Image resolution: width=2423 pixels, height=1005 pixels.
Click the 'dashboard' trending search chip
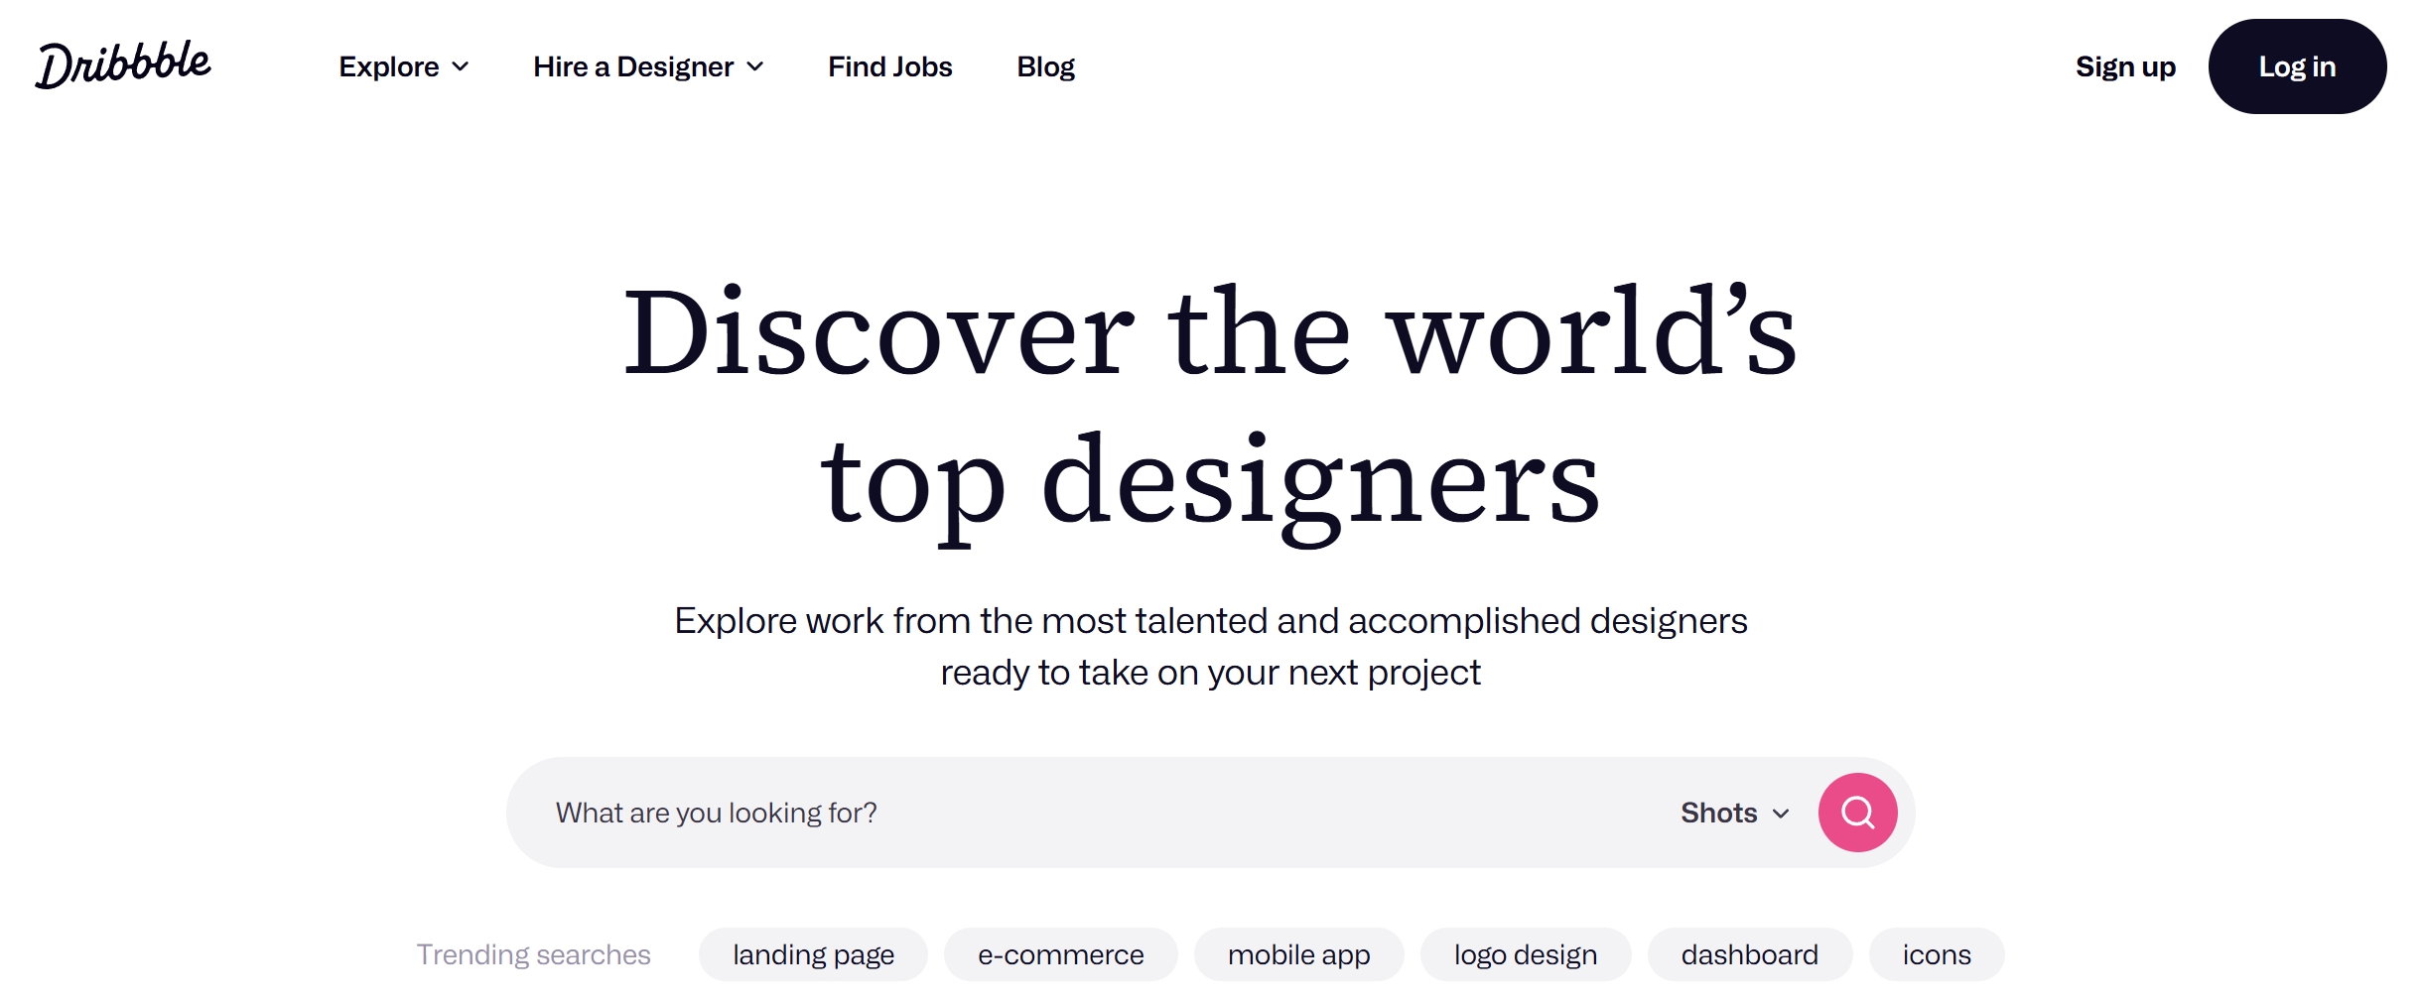(1750, 954)
